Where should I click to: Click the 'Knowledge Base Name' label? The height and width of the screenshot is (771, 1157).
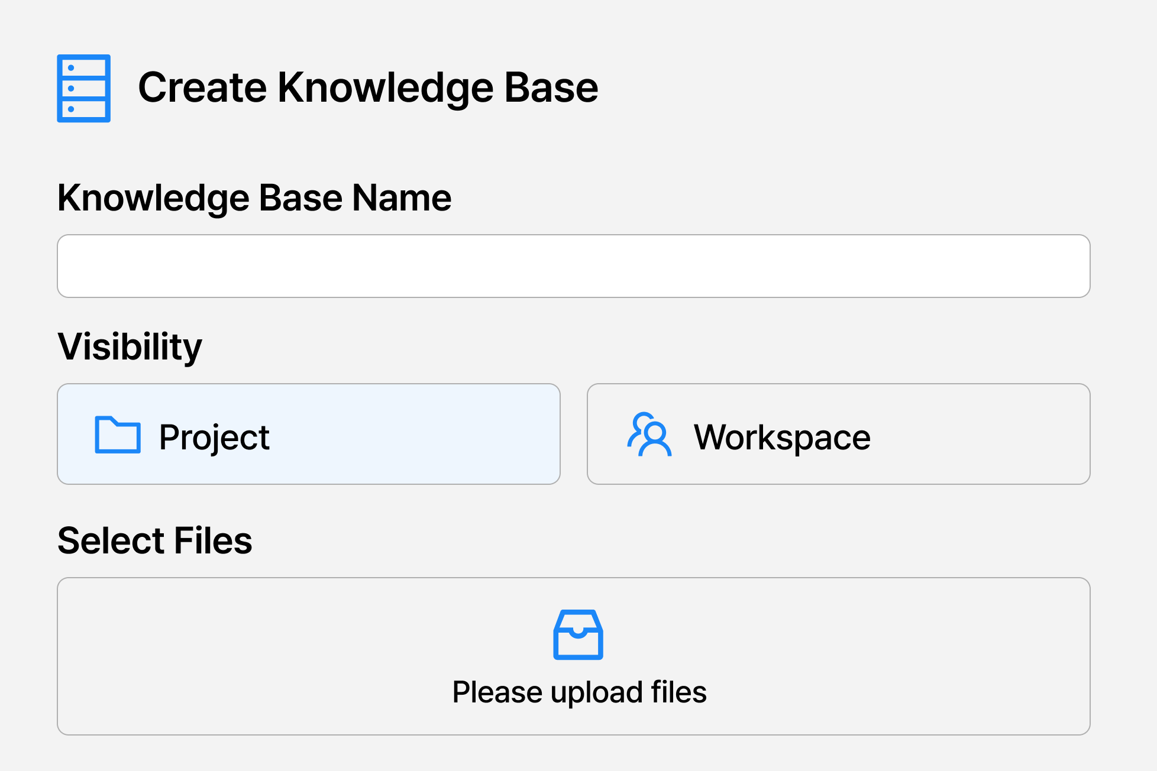coord(254,198)
